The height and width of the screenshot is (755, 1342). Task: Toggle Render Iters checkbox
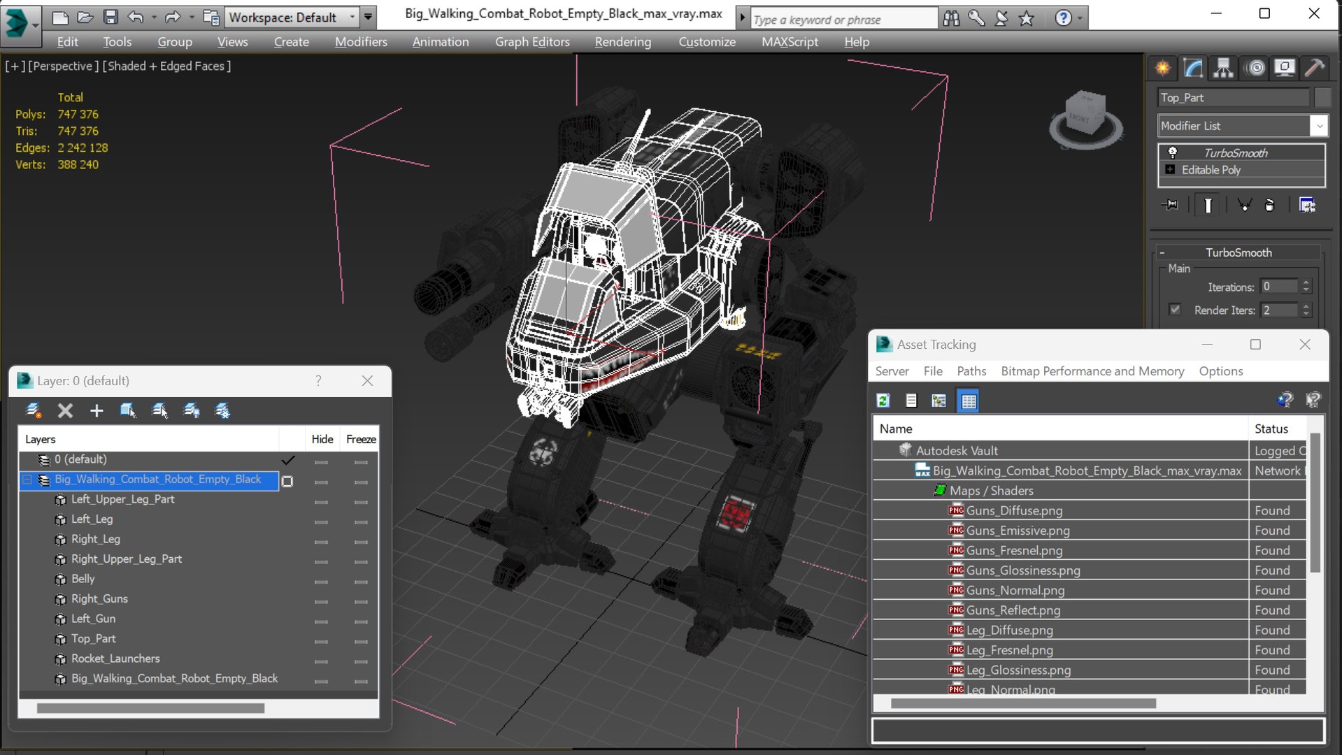(x=1175, y=309)
